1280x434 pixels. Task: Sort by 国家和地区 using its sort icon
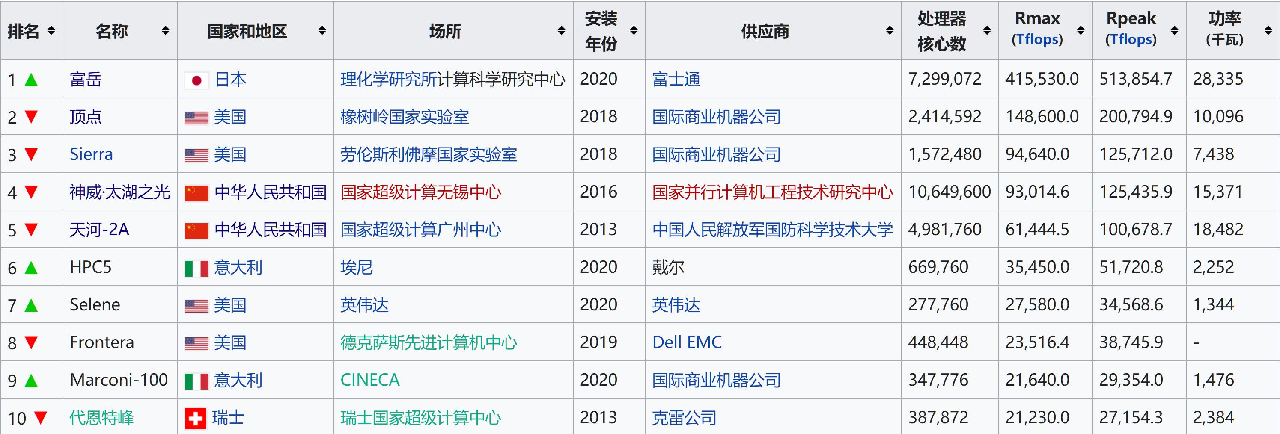point(322,31)
